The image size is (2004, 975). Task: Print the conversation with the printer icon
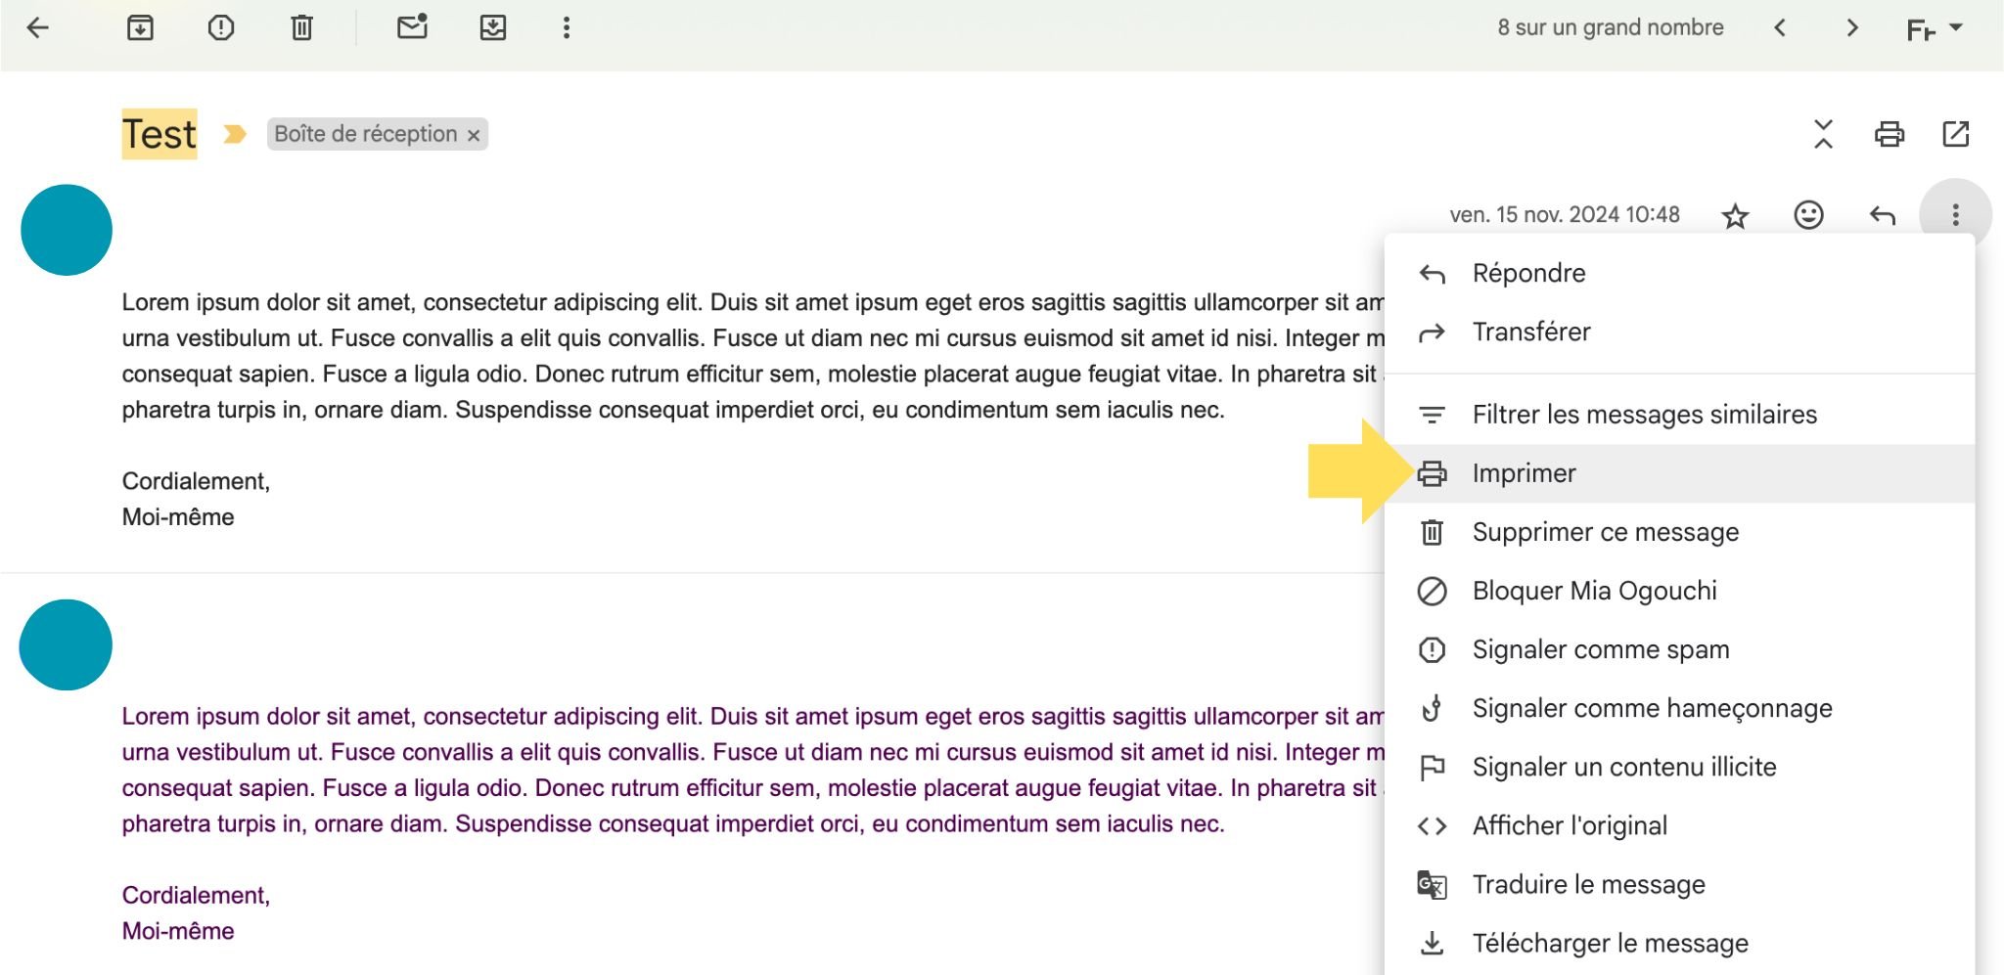tap(1889, 134)
